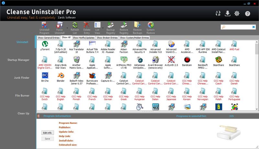This screenshot has height=149, width=259.
Task: Open the help question mark icon
Action: [x=247, y=14]
